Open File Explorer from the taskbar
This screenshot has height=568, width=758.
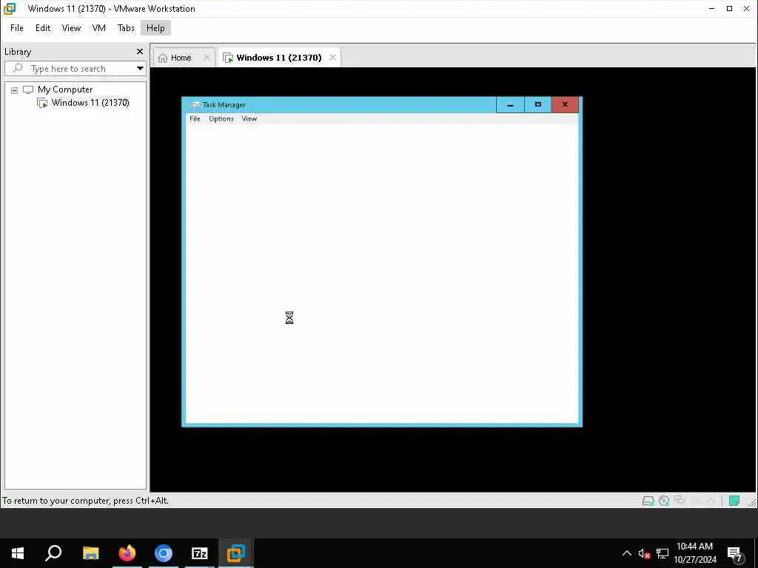point(90,553)
